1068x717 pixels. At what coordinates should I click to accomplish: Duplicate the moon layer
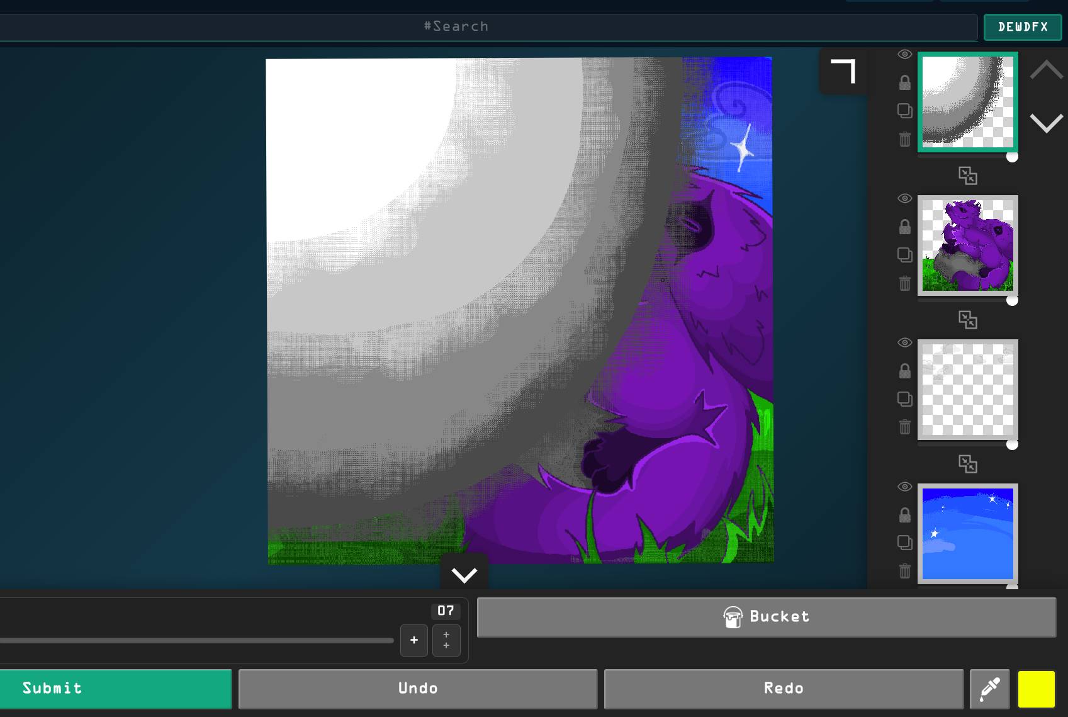[x=904, y=111]
